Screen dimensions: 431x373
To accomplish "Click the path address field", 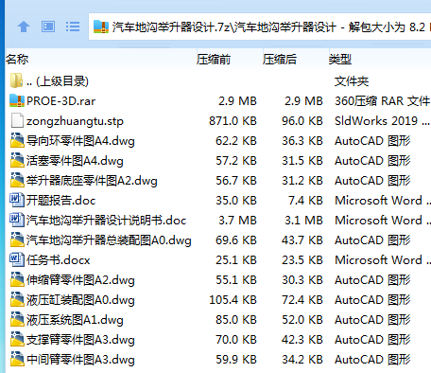I will [x=260, y=27].
